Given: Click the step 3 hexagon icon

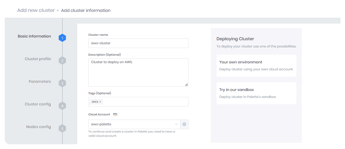Looking at the screenshot, I should (x=62, y=83).
